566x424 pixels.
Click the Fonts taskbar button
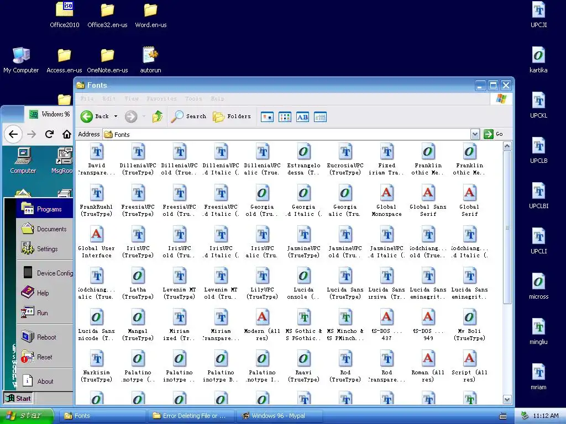pyautogui.click(x=103, y=416)
